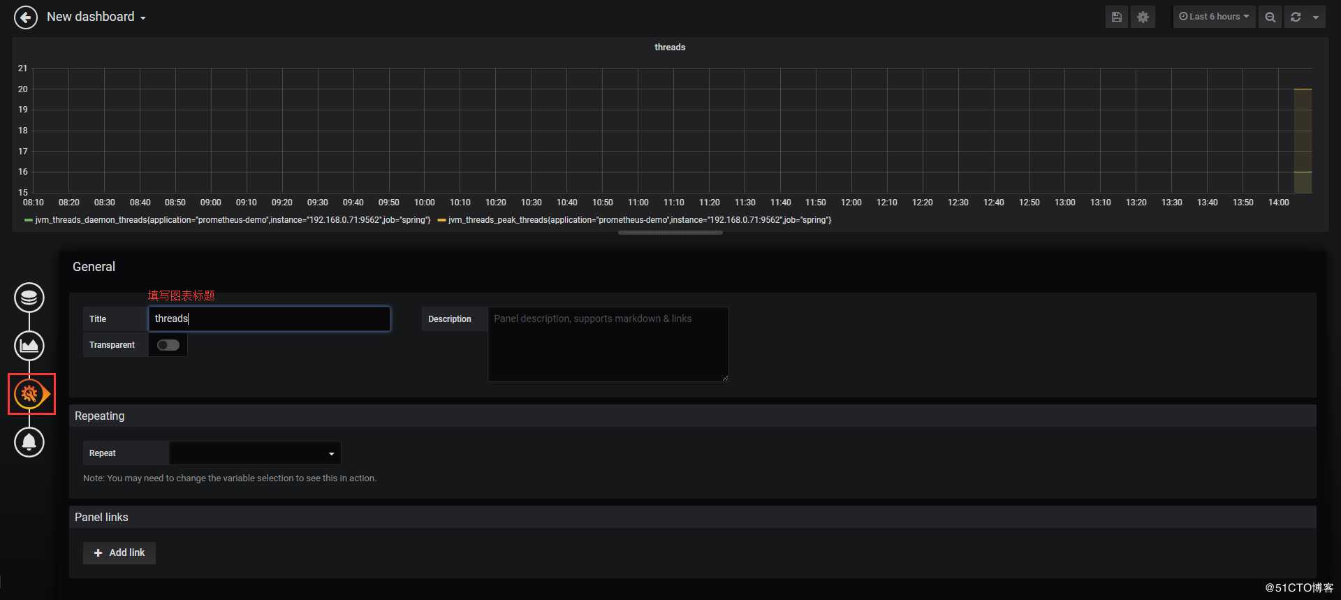Click the 20 y-axis value label
1341x600 pixels.
tap(23, 89)
